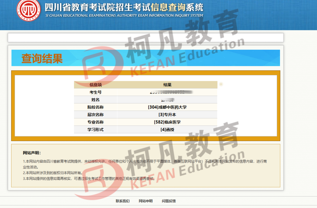Click the [304]成都中医药大学 result value
The height and width of the screenshot is (208, 317).
[167, 107]
